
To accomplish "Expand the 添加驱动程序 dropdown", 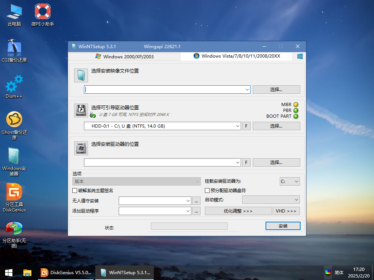I will pyautogui.click(x=188, y=211).
